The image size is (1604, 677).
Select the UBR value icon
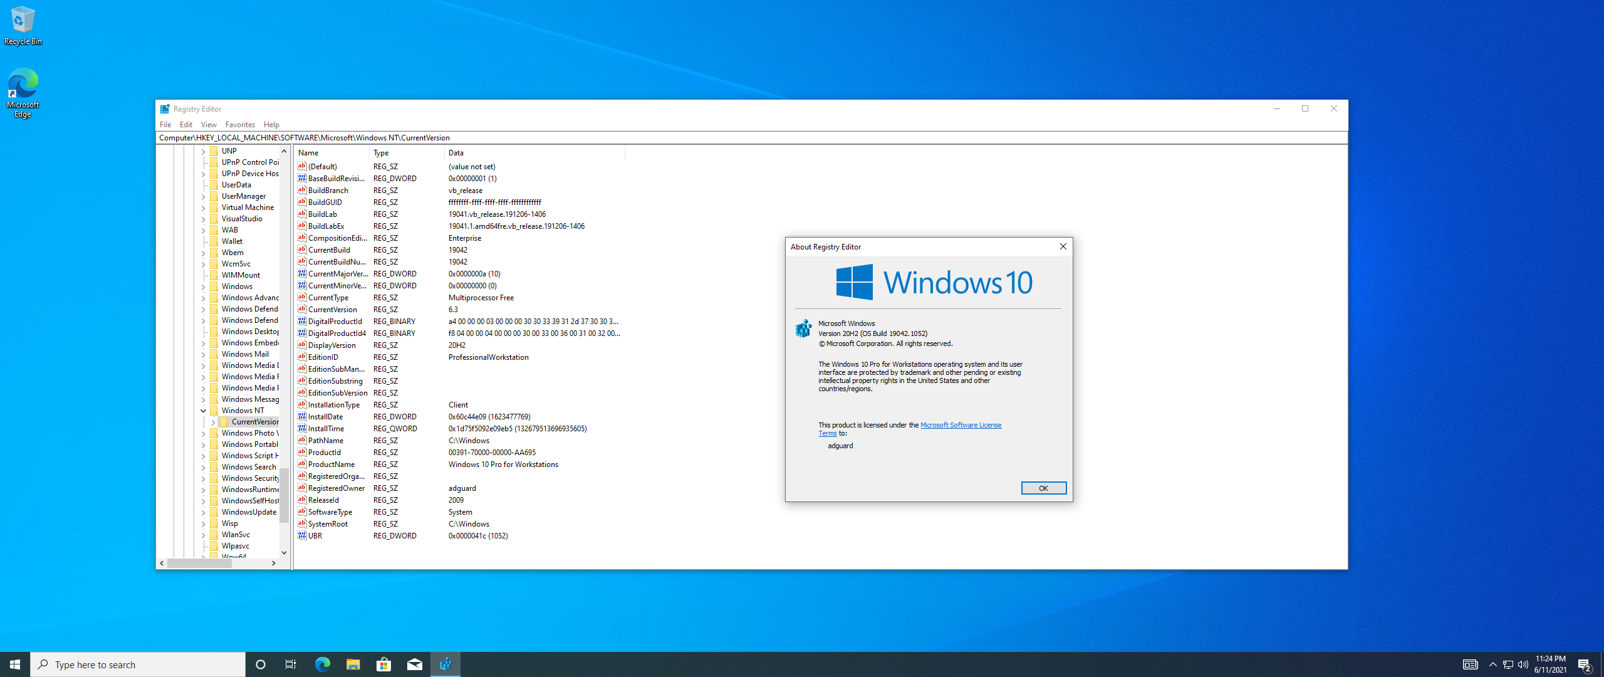pos(302,535)
